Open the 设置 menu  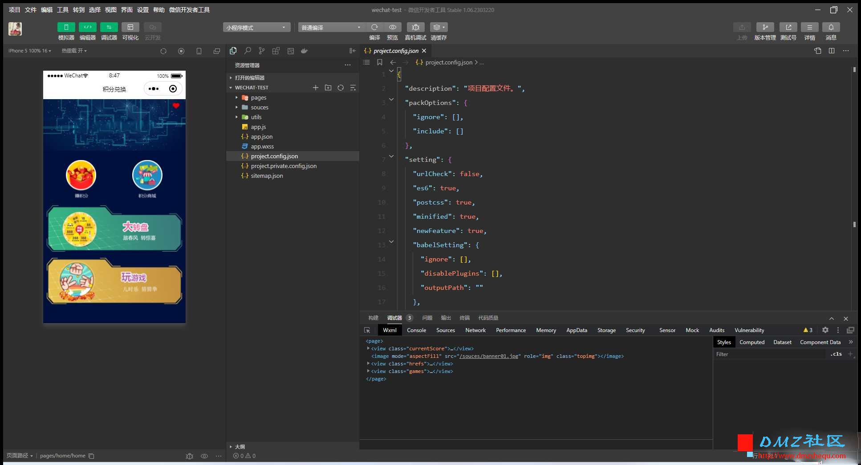[x=143, y=10]
